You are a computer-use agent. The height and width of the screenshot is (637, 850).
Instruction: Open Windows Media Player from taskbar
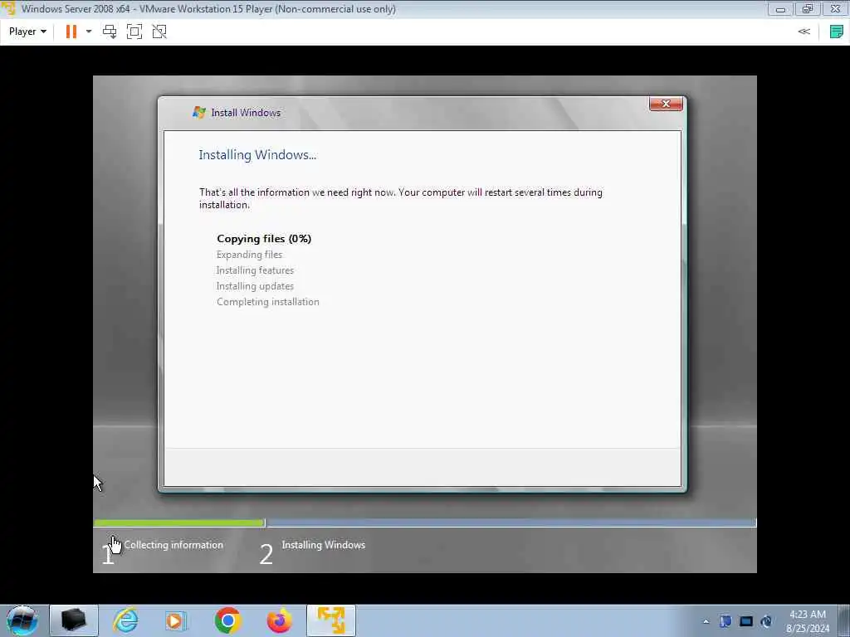coord(176,620)
